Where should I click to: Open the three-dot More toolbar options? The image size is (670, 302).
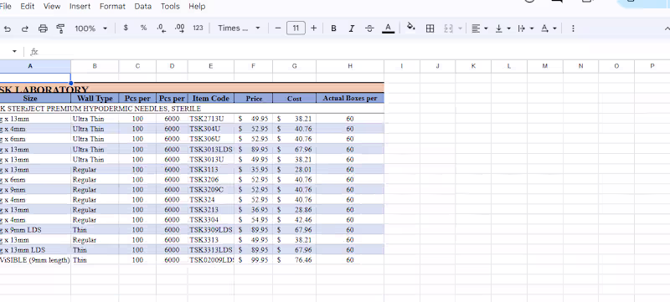point(573,28)
